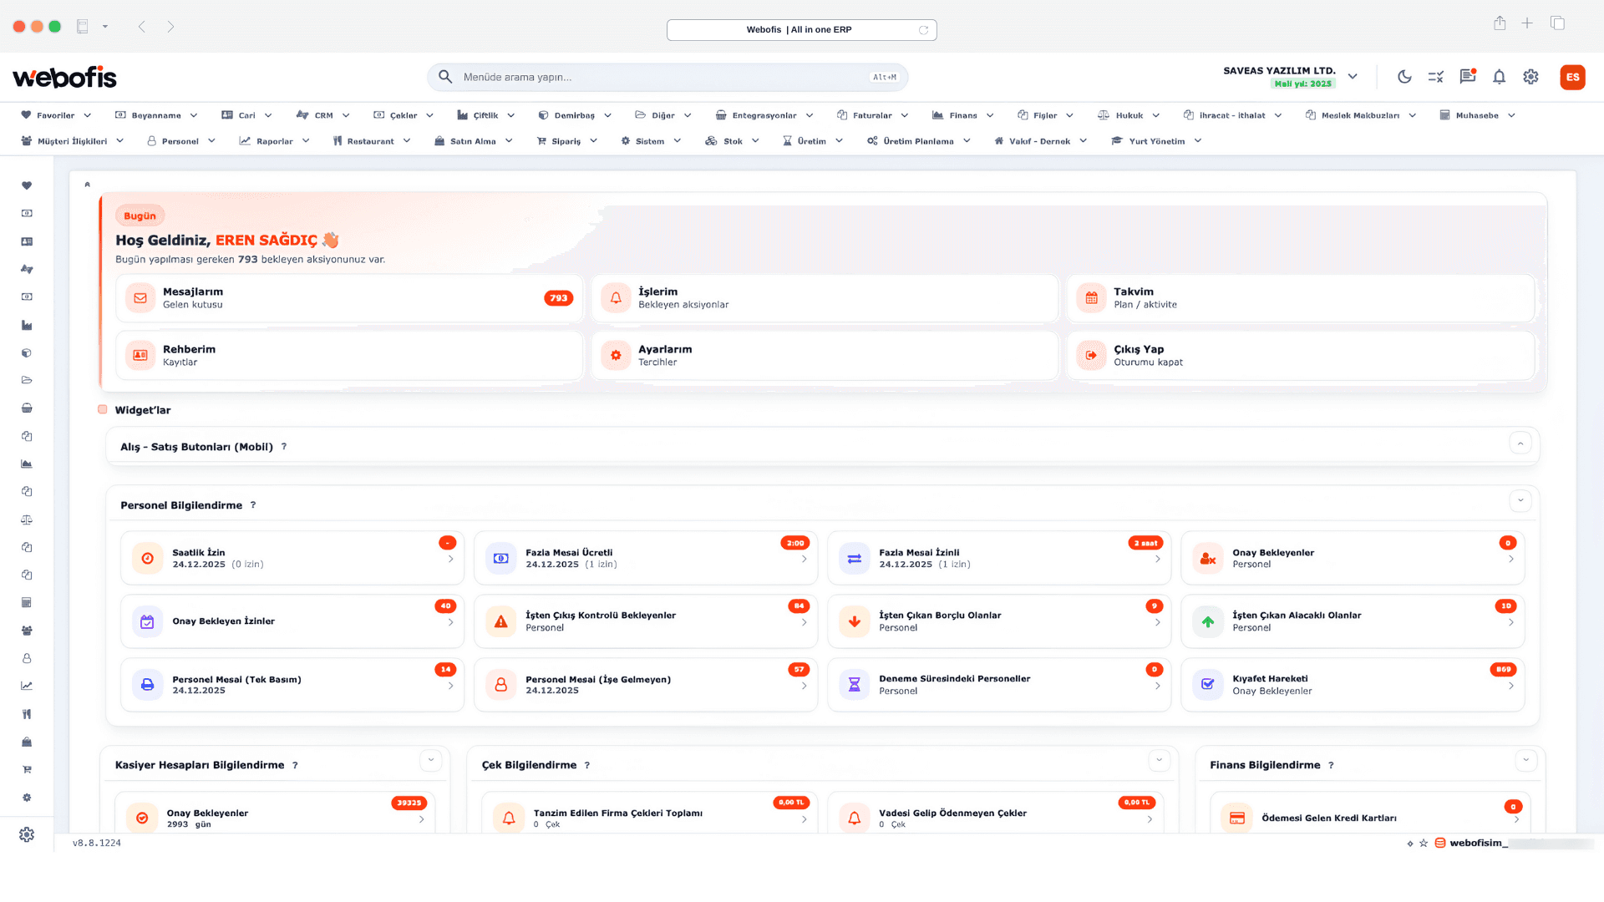Click the ES user avatar

tap(1572, 77)
